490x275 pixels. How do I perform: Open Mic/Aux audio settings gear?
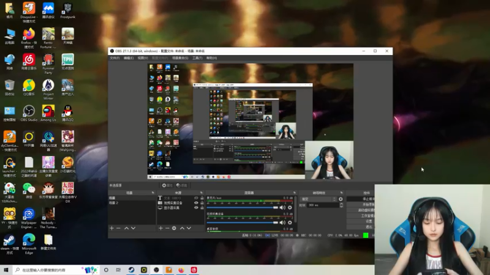(290, 208)
